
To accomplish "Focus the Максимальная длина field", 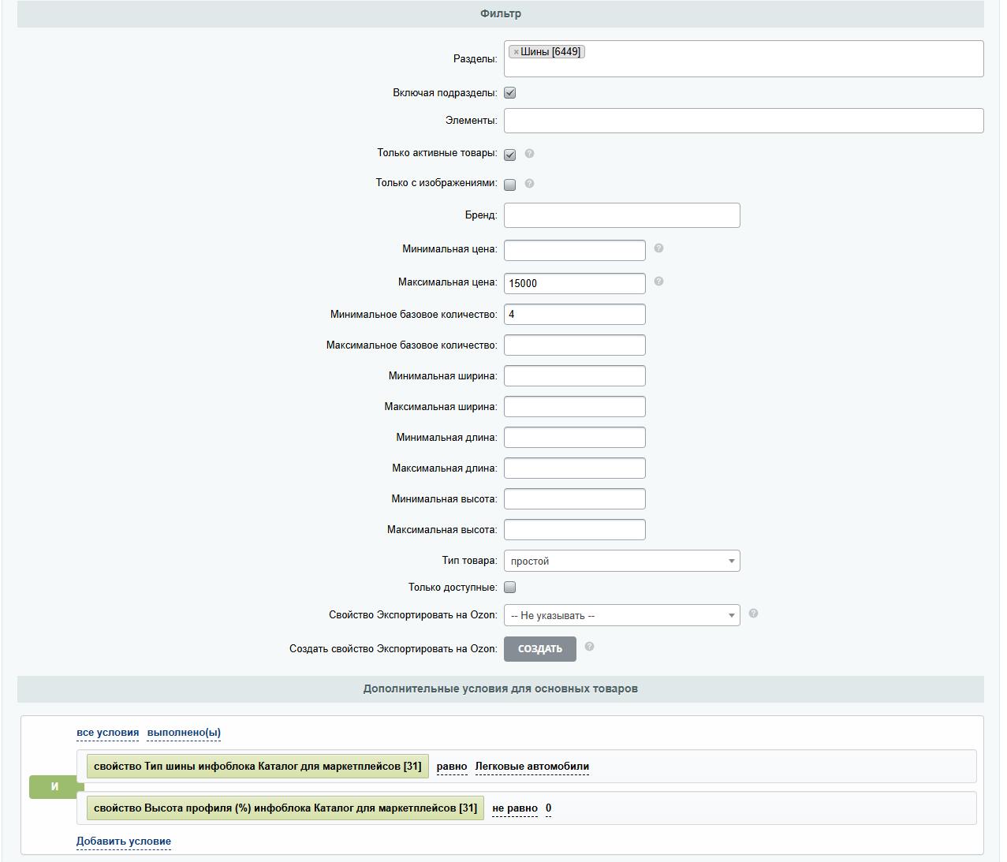I will [575, 468].
